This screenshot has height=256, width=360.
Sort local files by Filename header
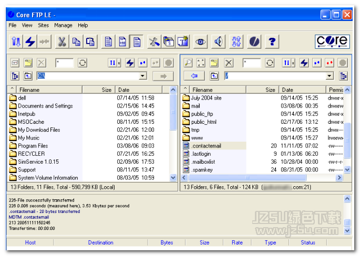click(x=49, y=90)
